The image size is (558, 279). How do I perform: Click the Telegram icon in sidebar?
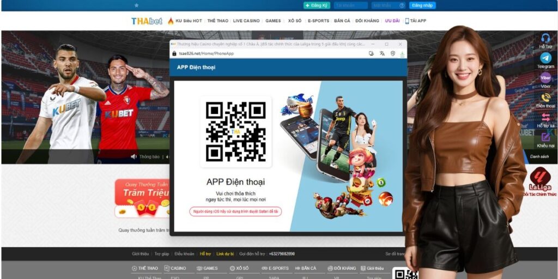pos(545,58)
